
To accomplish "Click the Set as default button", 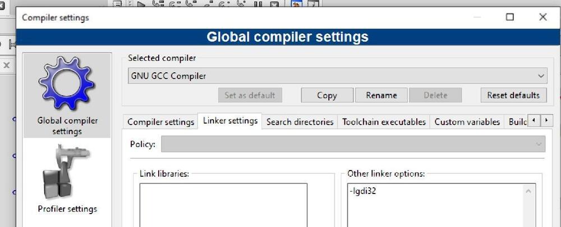I will 250,95.
